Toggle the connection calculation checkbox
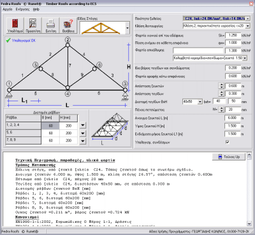Image resolution: width=255 pixels, height=235 pixels. pyautogui.click(x=227, y=142)
